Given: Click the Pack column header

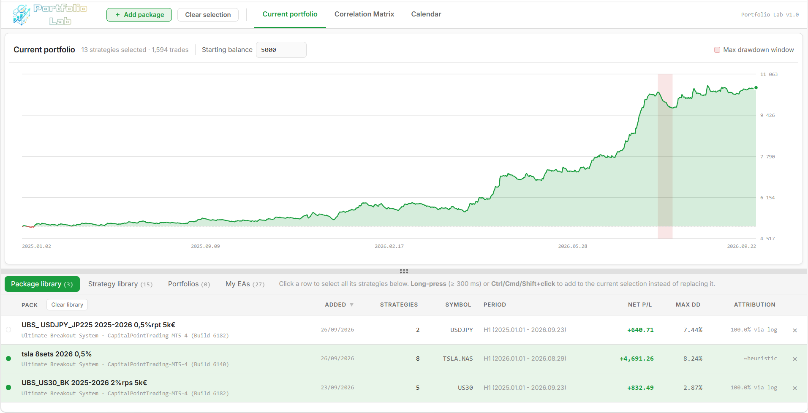Looking at the screenshot, I should [x=30, y=305].
